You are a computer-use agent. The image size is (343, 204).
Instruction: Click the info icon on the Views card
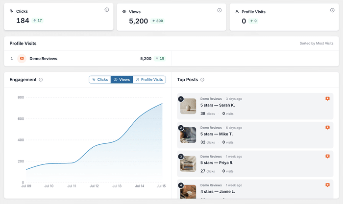219,10
